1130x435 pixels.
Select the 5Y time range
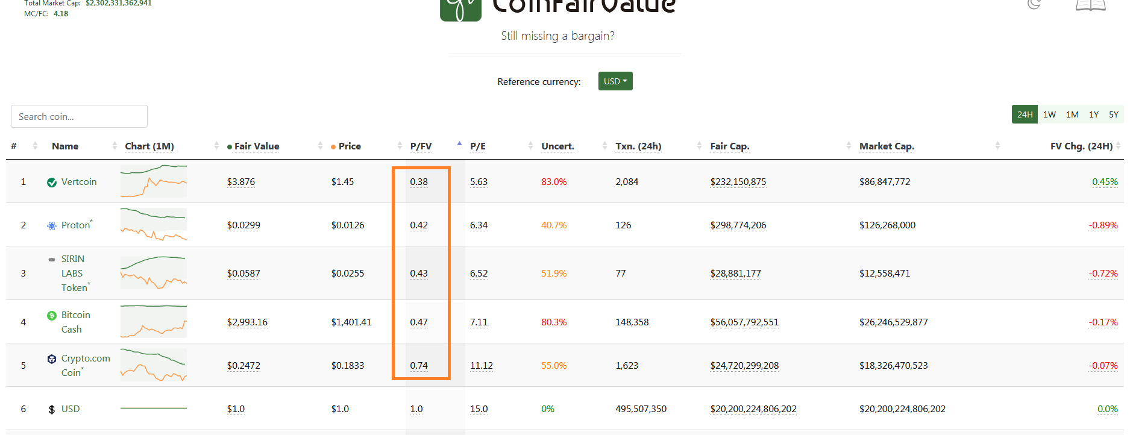[1114, 114]
